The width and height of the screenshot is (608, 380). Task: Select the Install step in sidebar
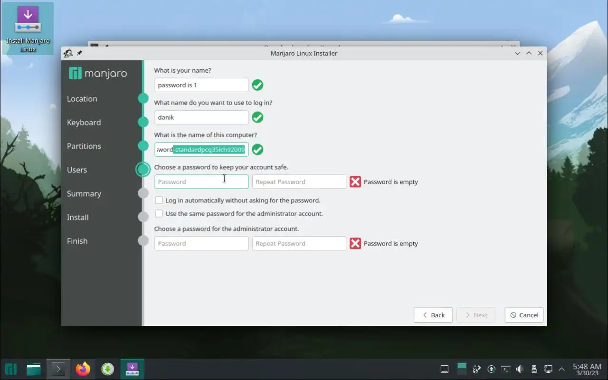point(78,218)
